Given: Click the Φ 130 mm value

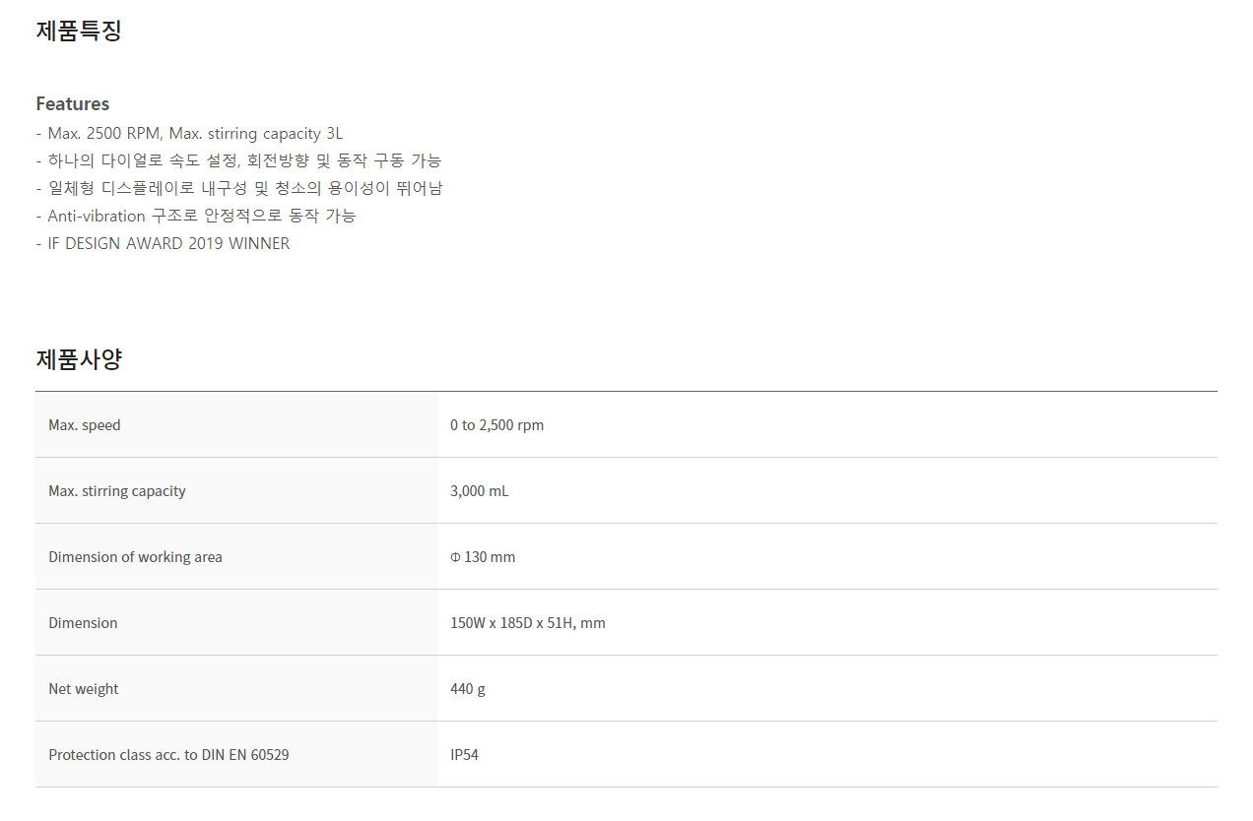Looking at the screenshot, I should 483,557.
